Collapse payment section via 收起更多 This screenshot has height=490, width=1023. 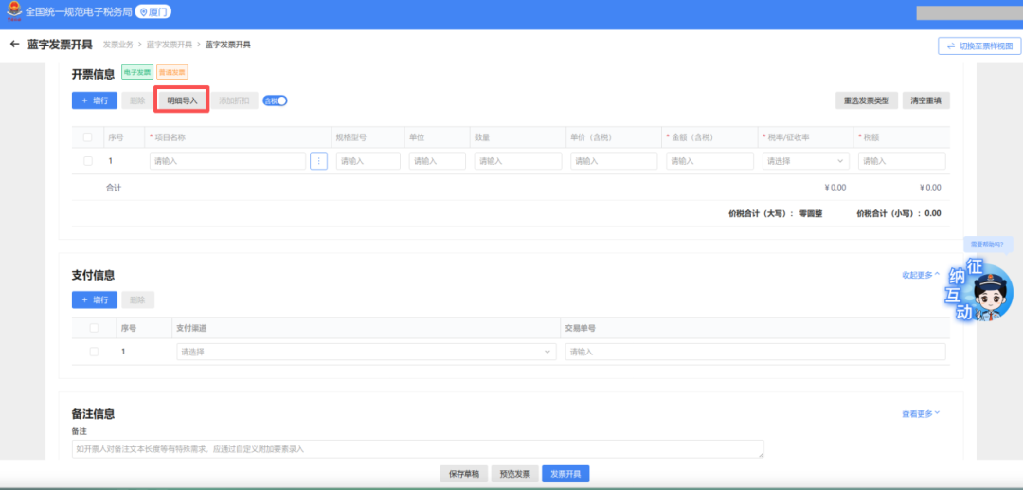(921, 275)
